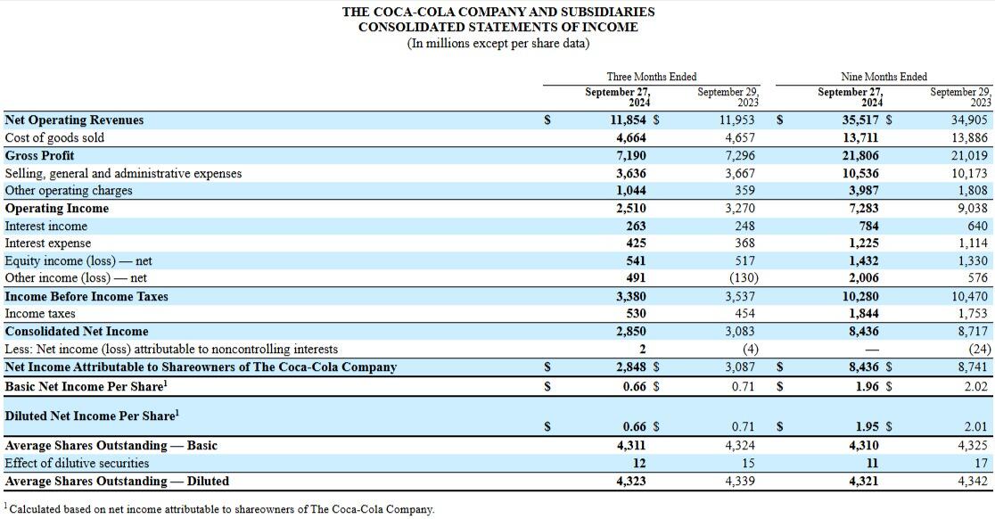The image size is (995, 519).
Task: Click the 'Basic Net Income Per Share' label
Action: (x=86, y=386)
